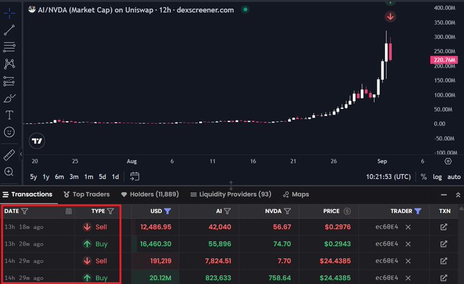This screenshot has height=284, width=464.
Task: Select the text annotation tool
Action: [x=10, y=115]
